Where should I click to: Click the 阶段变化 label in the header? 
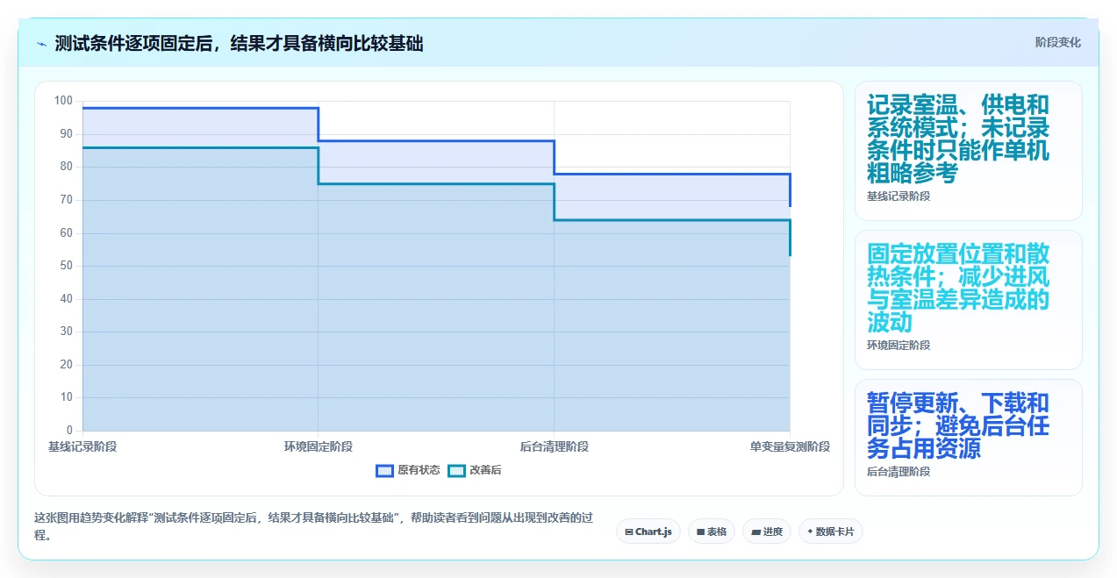coord(1057,42)
